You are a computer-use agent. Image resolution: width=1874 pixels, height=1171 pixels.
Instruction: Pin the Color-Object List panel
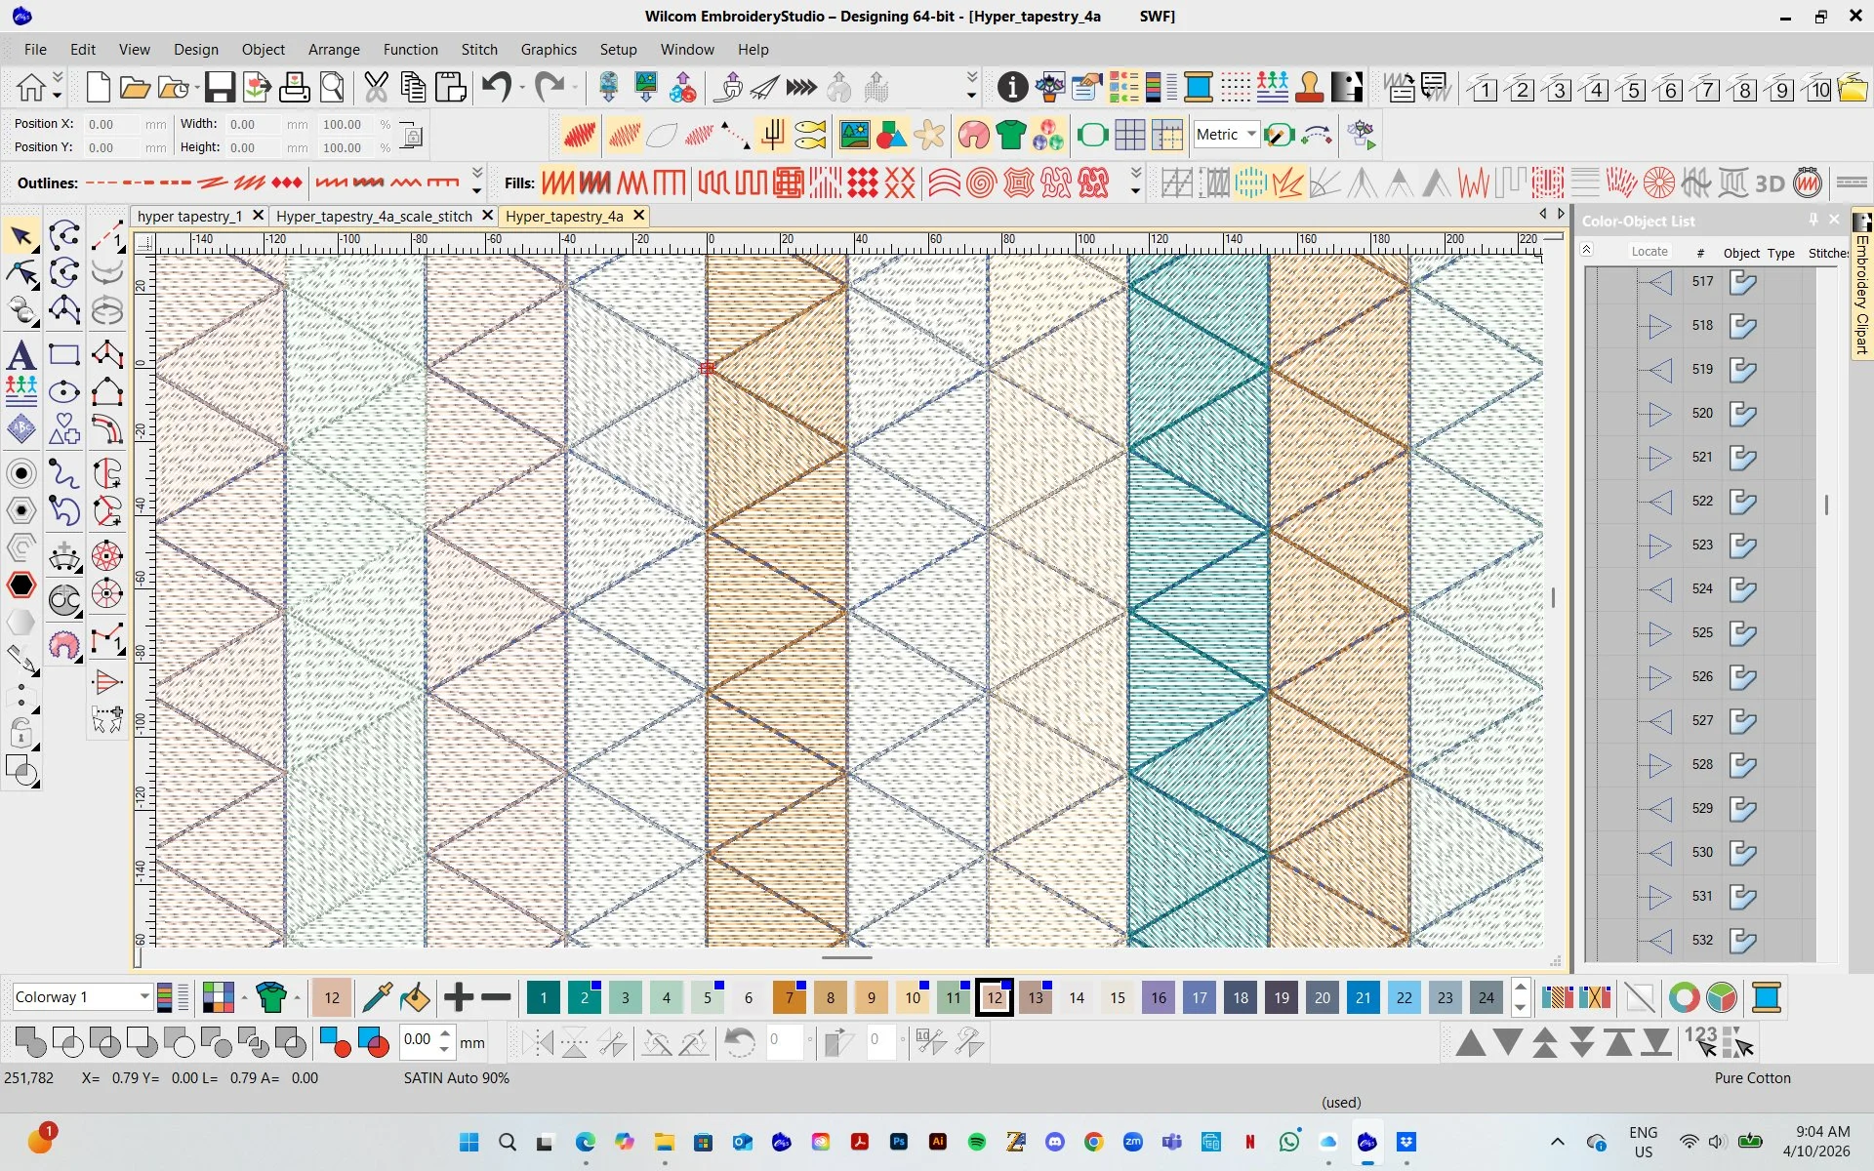[x=1813, y=220]
